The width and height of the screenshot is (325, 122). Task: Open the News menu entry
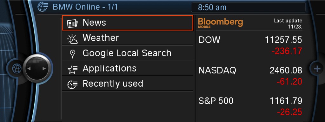[128, 23]
